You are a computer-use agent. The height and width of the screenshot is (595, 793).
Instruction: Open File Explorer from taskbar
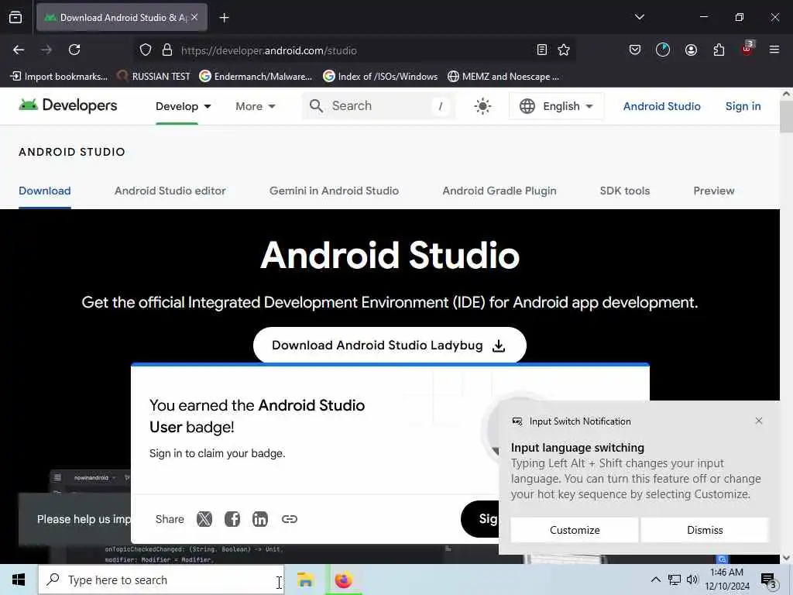[305, 580]
